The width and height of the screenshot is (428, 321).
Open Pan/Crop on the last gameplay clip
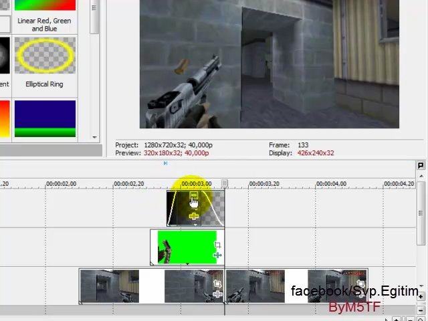[360, 284]
